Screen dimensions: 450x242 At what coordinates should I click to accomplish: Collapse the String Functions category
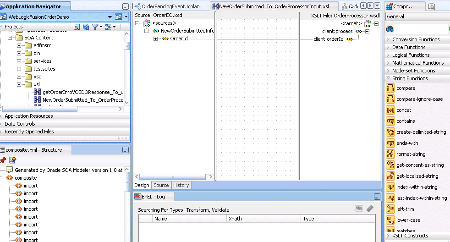(x=388, y=78)
